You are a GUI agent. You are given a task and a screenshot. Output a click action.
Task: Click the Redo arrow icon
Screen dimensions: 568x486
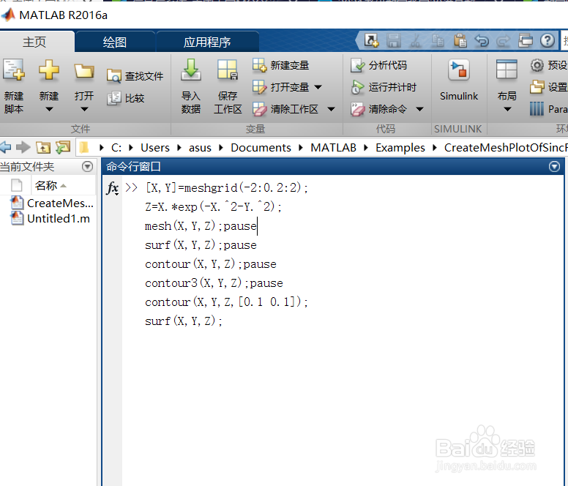coord(504,41)
